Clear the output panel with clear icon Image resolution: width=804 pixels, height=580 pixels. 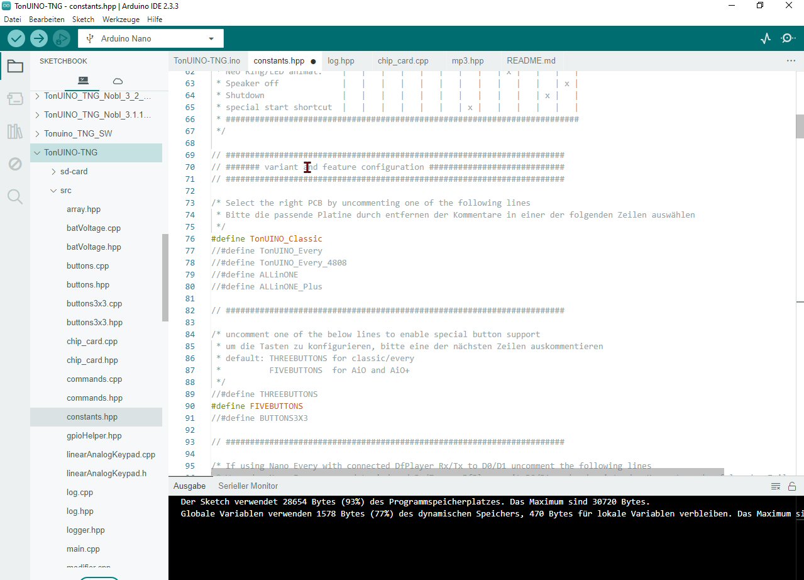click(776, 486)
